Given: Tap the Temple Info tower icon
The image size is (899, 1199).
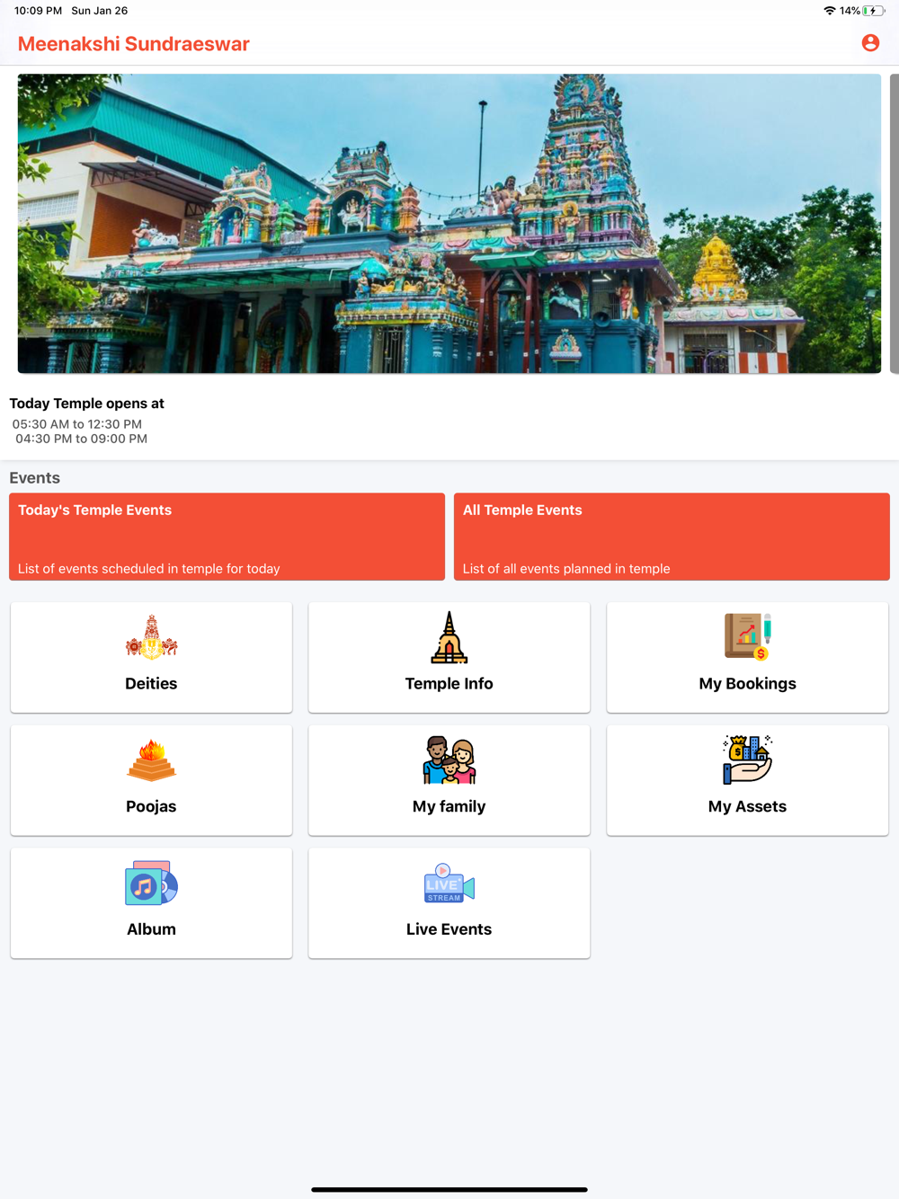Looking at the screenshot, I should pos(449,637).
